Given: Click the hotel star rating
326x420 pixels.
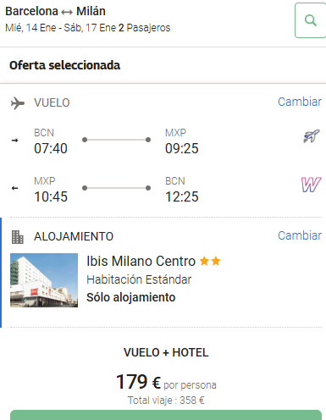Looking at the screenshot, I should pos(210,261).
